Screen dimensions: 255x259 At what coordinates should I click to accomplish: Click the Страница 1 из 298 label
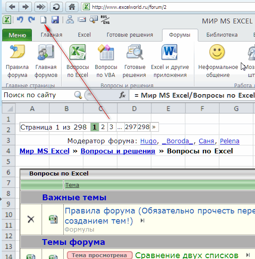[53, 127]
